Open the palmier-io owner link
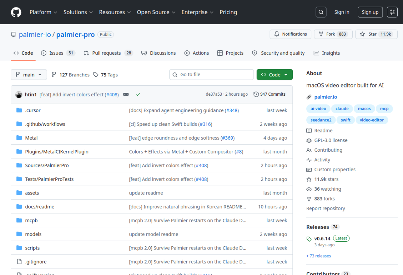The height and width of the screenshot is (275, 403). click(35, 35)
